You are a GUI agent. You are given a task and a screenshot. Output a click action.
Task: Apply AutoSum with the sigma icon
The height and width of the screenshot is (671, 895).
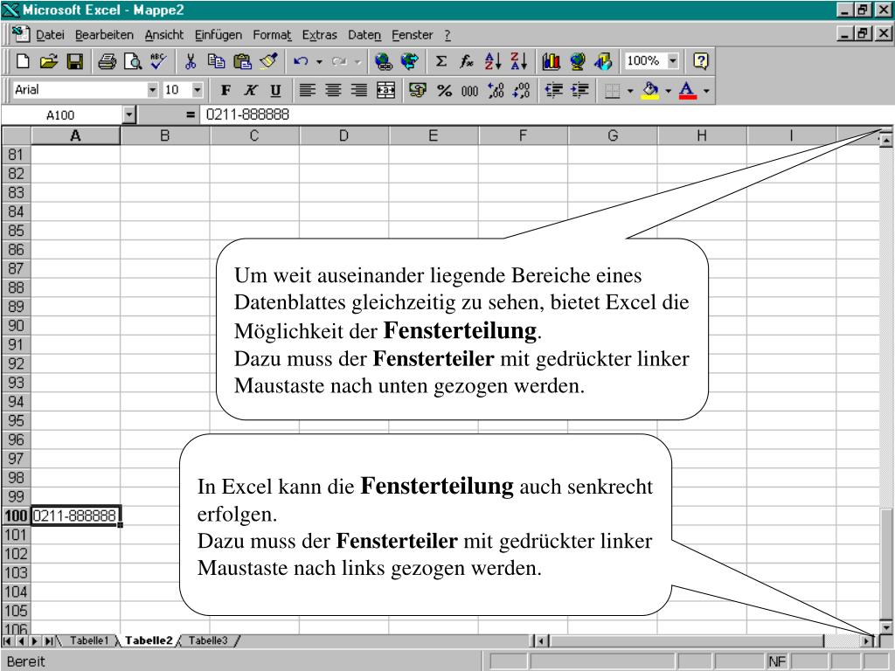click(441, 61)
